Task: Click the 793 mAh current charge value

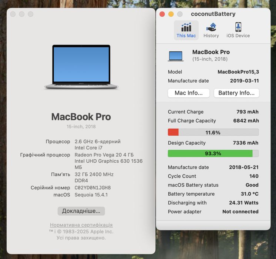Action: 247,112
